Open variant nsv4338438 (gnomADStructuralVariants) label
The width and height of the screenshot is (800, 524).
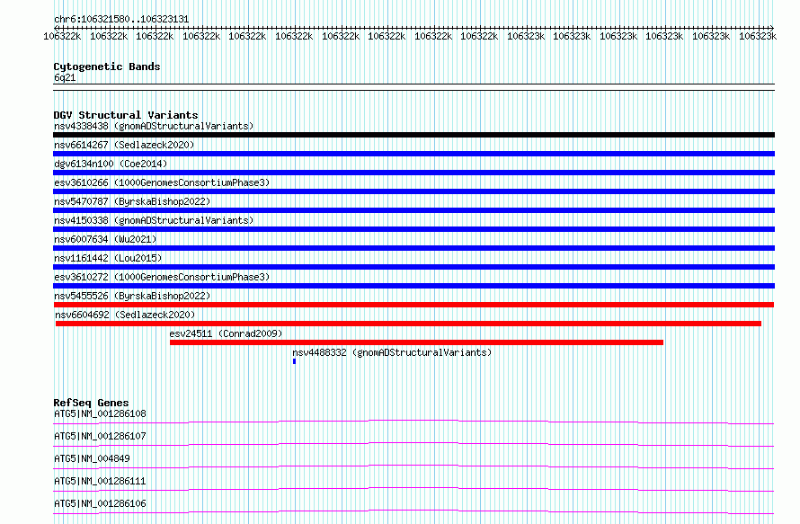tap(154, 126)
